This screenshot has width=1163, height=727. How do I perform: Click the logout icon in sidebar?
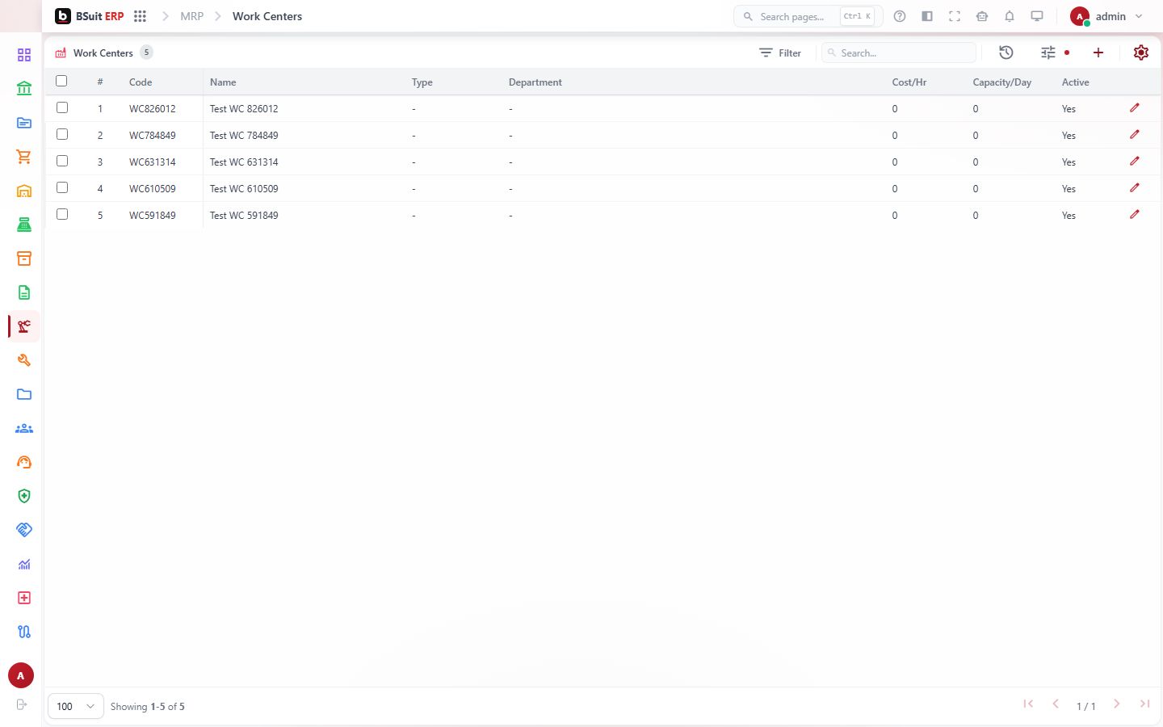[22, 704]
